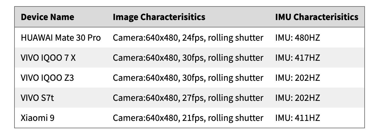This screenshot has width=385, height=138.
Task: Click the Device Name column header
Action: pos(47,17)
